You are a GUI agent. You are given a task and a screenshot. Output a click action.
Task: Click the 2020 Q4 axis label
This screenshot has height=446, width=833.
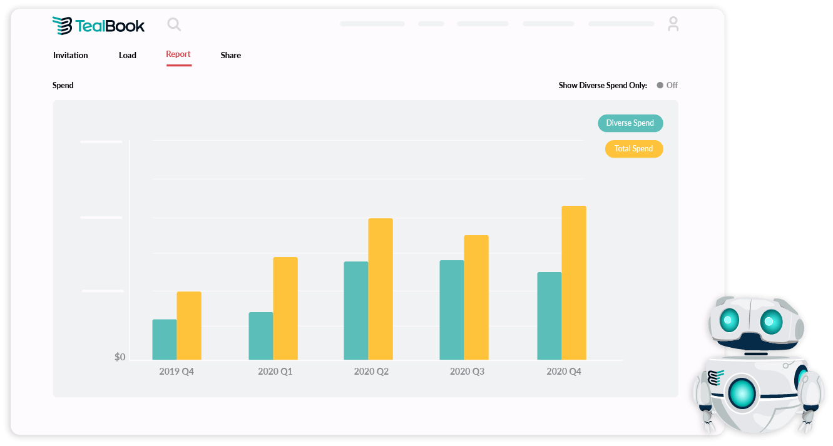tap(564, 372)
